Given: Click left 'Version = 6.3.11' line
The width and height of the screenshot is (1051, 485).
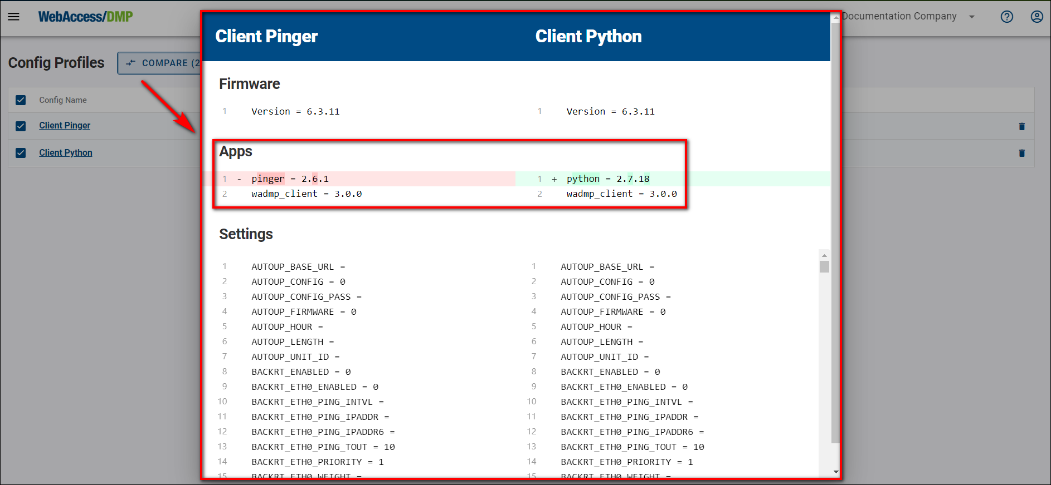Looking at the screenshot, I should pyautogui.click(x=295, y=111).
